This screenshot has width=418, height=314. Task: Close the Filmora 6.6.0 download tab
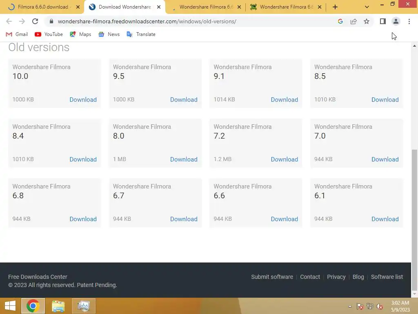point(78,7)
